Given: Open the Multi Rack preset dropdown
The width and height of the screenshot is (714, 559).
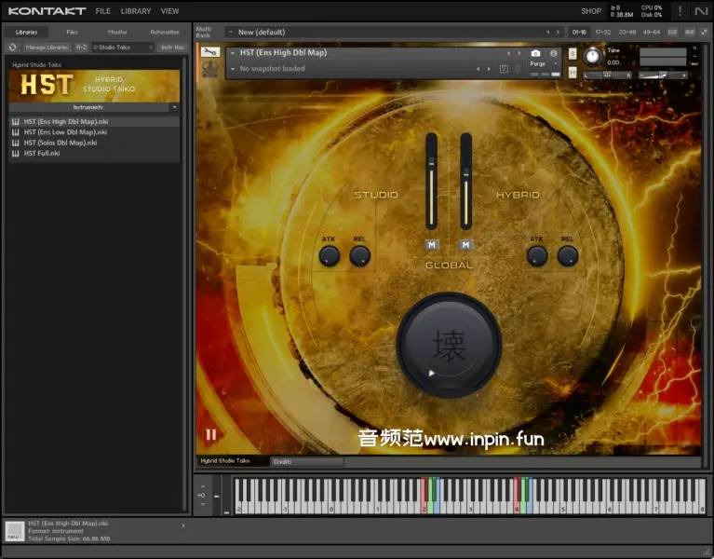Looking at the screenshot, I should tap(391, 33).
